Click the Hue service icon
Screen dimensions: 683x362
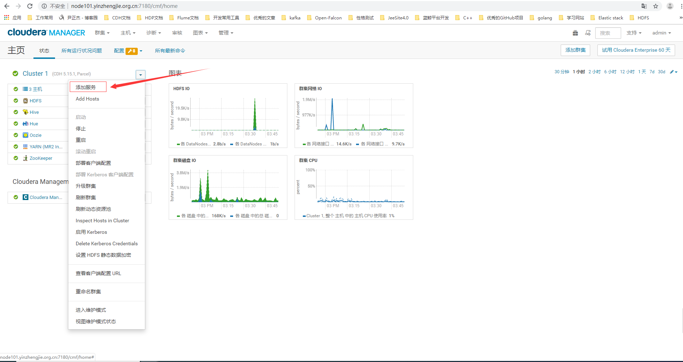pos(26,124)
